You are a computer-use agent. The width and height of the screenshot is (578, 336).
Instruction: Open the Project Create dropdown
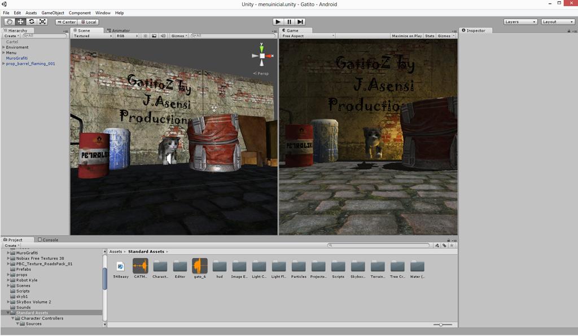[x=12, y=245]
